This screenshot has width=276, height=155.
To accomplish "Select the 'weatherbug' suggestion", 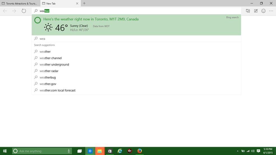I will 136,77.
